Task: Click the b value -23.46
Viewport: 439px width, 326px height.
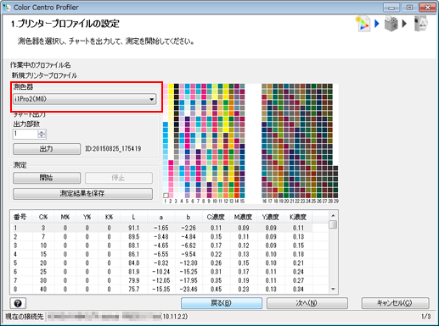Action: 189,290
